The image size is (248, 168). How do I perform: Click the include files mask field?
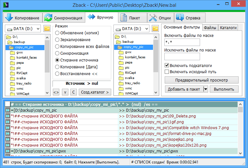tap(182, 42)
